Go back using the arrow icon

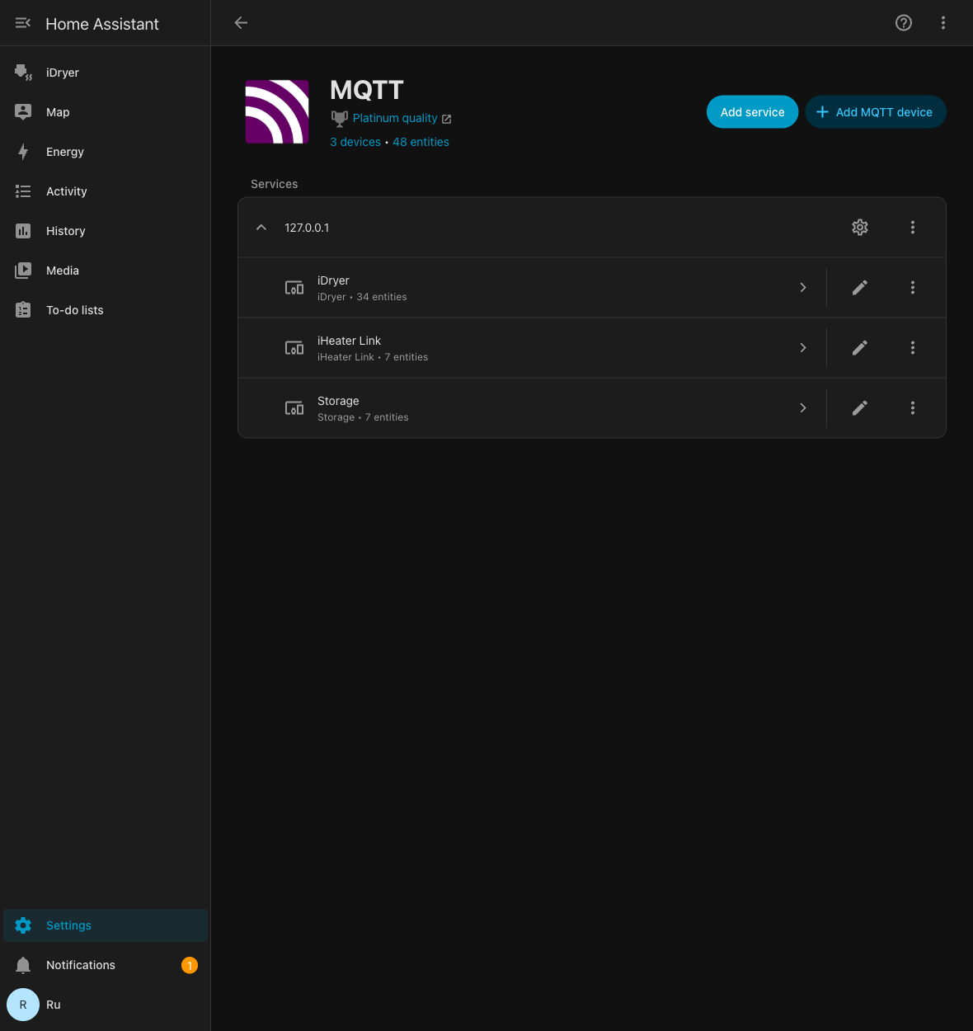[241, 23]
